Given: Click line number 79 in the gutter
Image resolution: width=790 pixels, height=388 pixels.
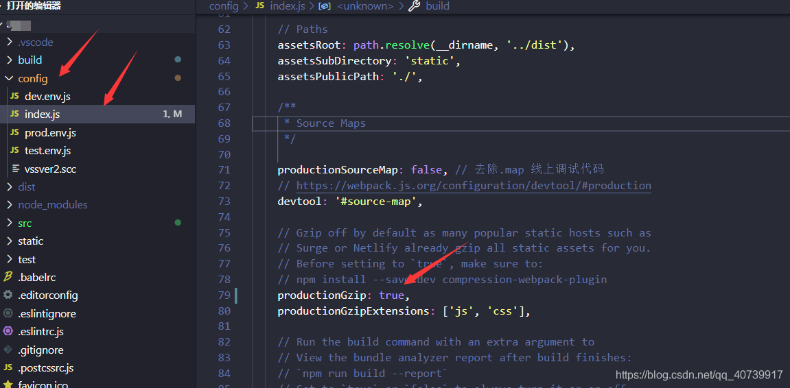Looking at the screenshot, I should pos(224,295).
